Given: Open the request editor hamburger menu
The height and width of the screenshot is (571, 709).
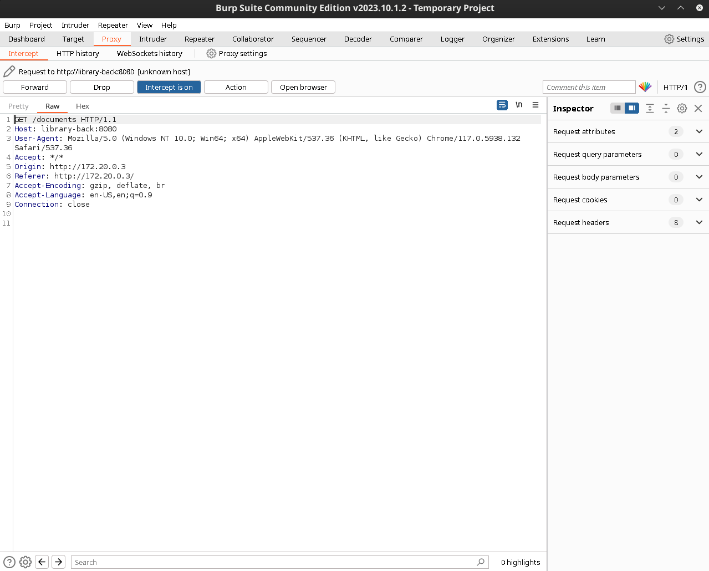Looking at the screenshot, I should (535, 105).
